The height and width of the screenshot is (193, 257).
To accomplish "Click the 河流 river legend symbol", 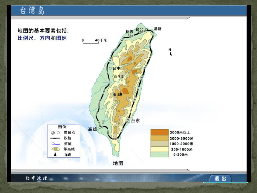I will point(55,144).
